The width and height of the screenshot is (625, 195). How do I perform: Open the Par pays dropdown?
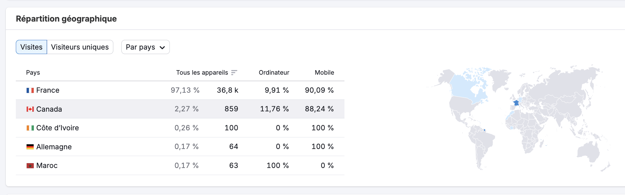point(145,47)
